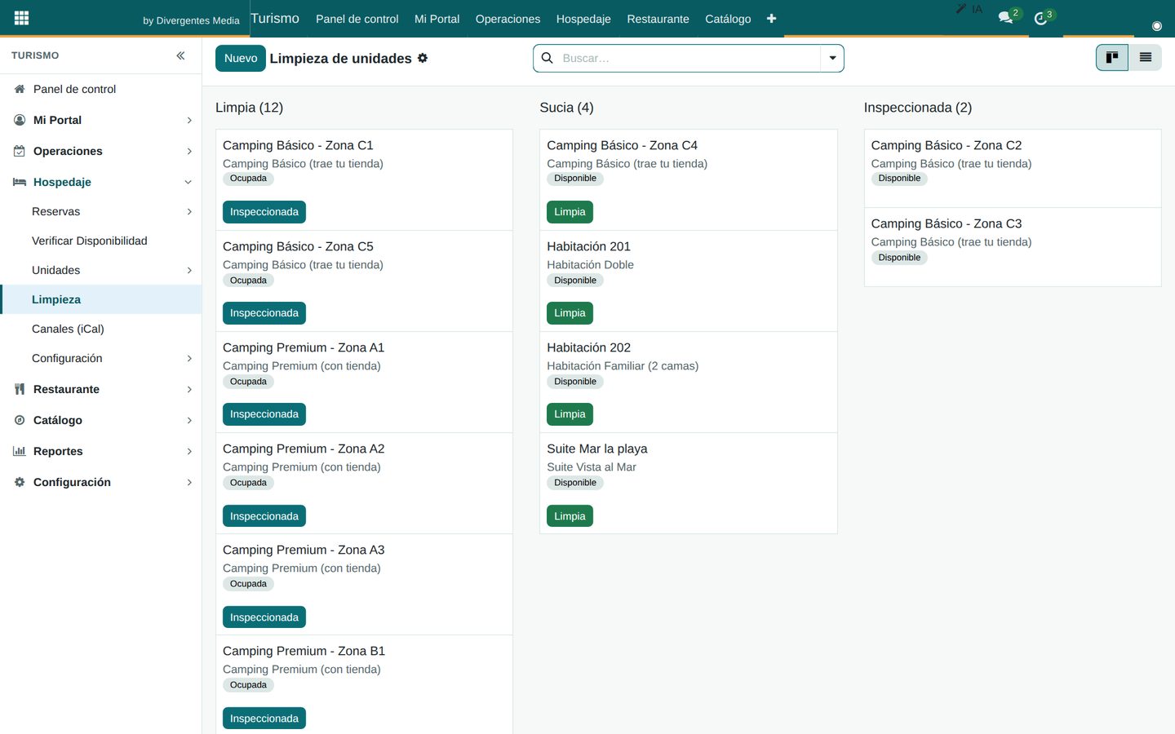
Task: Click the search magnifier icon
Action: pyautogui.click(x=548, y=58)
